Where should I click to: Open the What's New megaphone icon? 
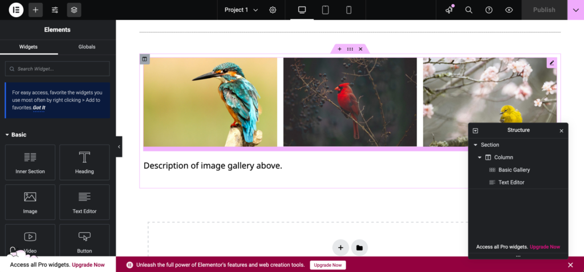pos(449,10)
